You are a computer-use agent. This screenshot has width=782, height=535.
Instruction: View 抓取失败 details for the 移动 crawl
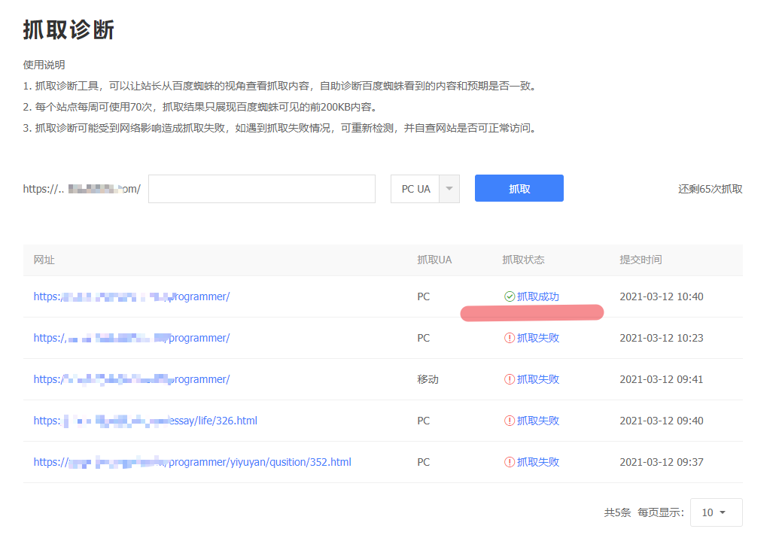(538, 379)
